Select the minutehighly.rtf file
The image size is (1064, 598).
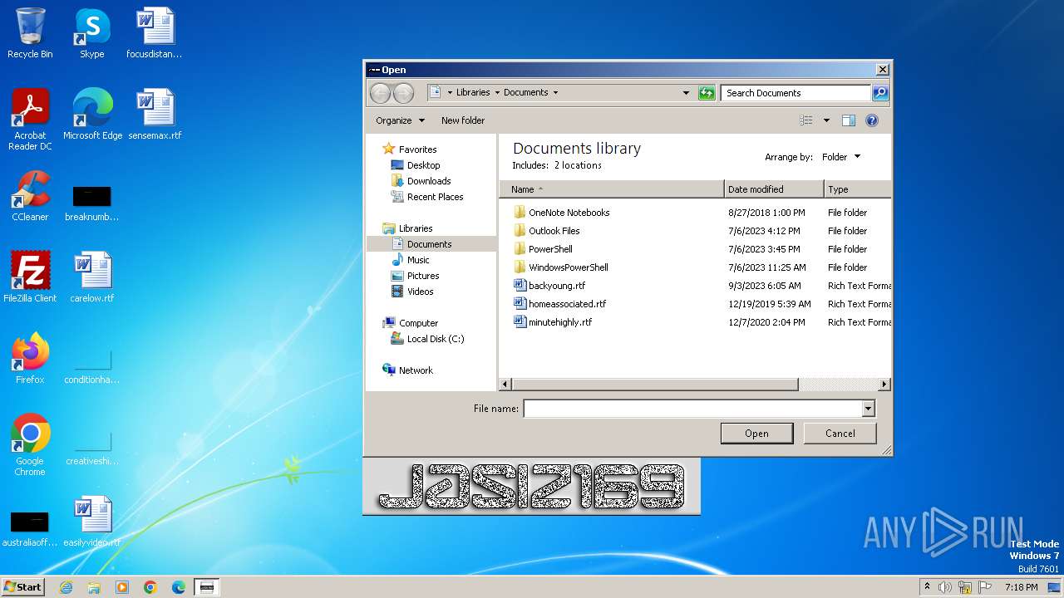coord(560,322)
